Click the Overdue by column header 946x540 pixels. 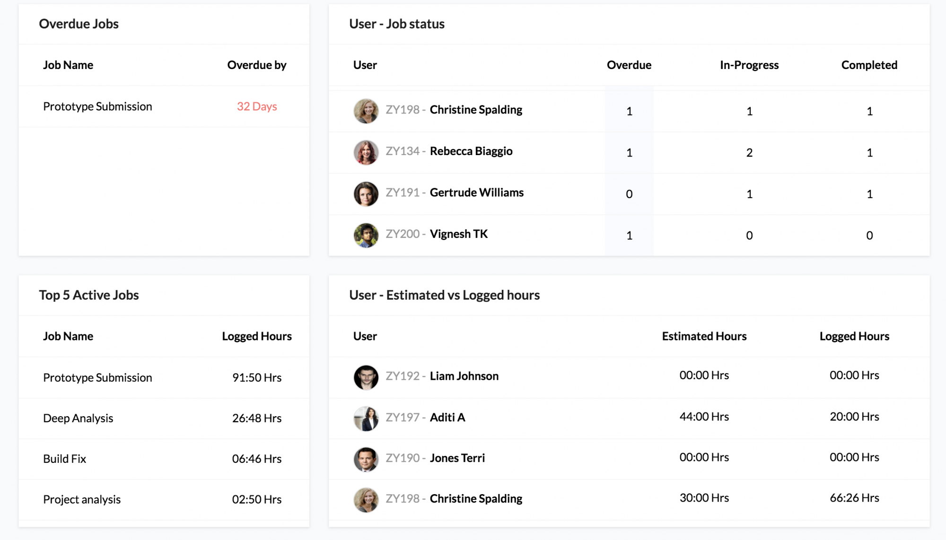[x=257, y=65]
